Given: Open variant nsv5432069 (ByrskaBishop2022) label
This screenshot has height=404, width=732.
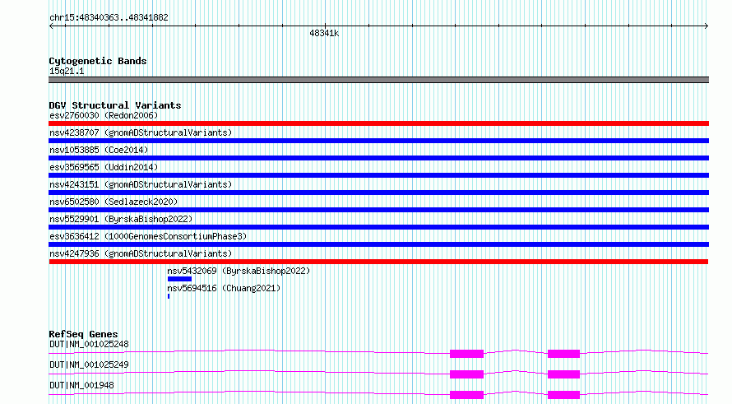Looking at the screenshot, I should tap(239, 271).
